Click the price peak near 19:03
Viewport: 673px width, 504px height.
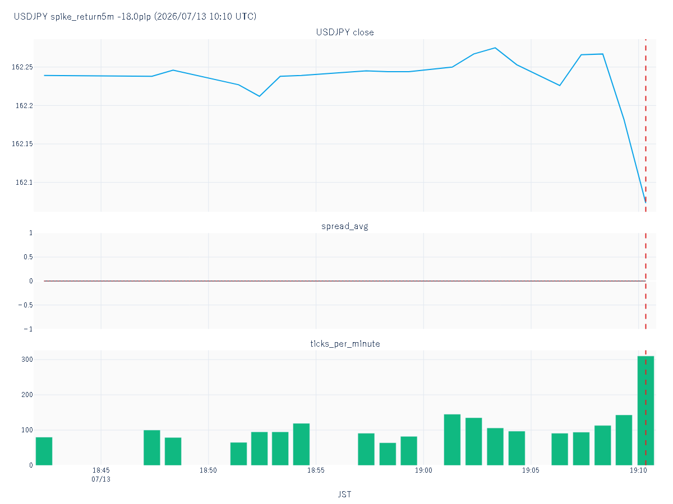point(495,48)
